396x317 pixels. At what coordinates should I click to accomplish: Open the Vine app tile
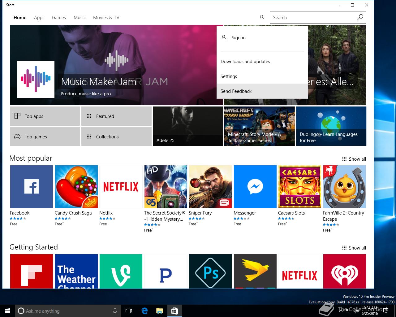pos(121,271)
